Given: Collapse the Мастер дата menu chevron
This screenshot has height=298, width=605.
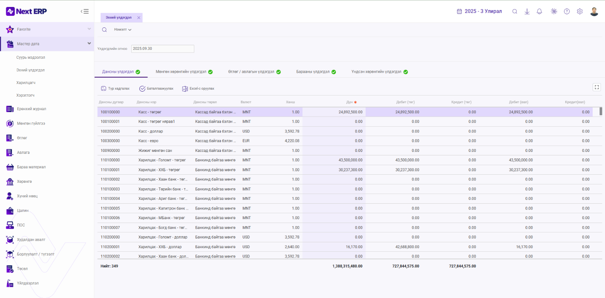Looking at the screenshot, I should (89, 43).
